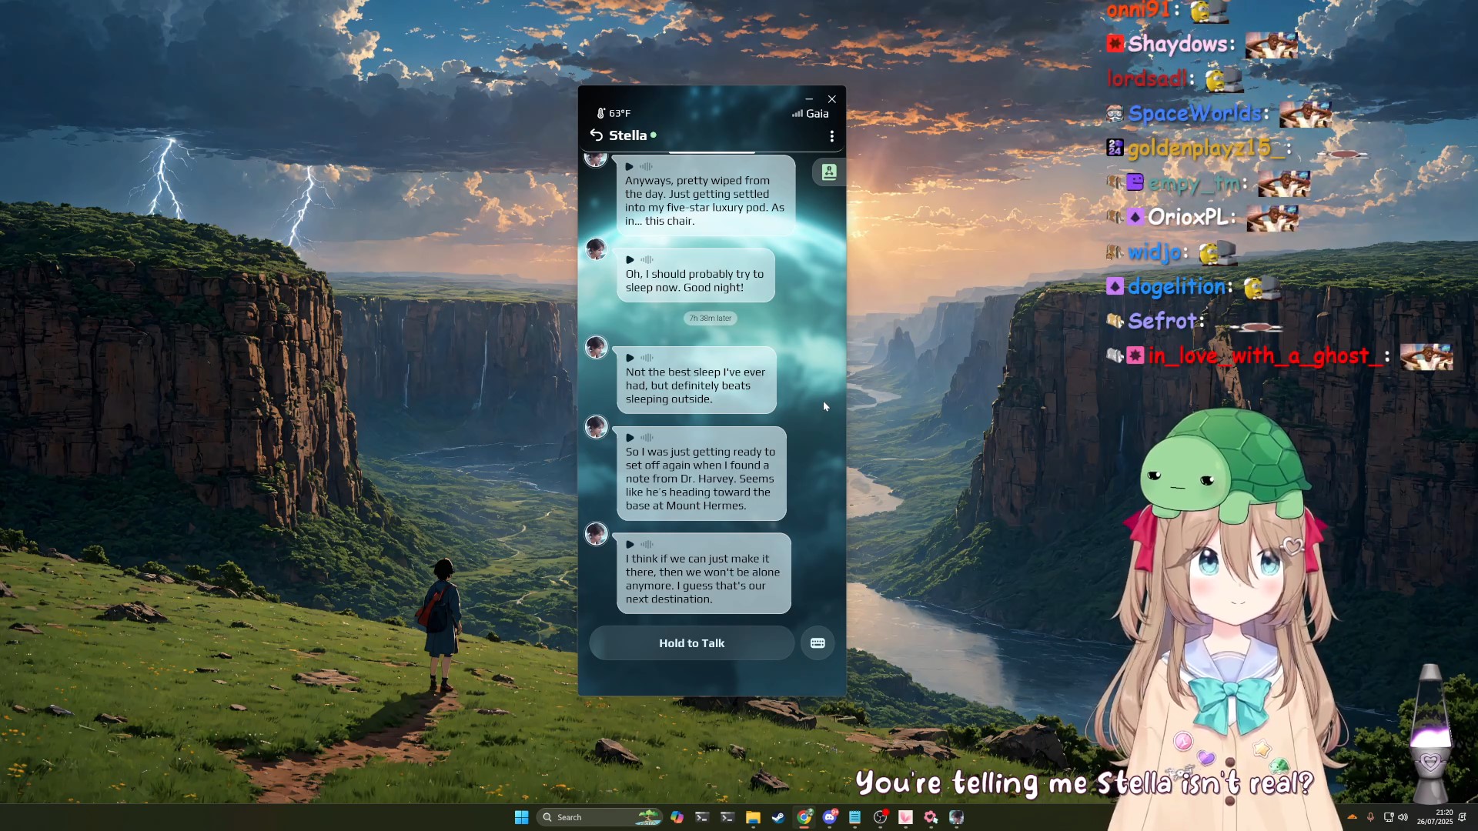The width and height of the screenshot is (1478, 831).
Task: Click the microphone icon in the system tray
Action: (1370, 817)
